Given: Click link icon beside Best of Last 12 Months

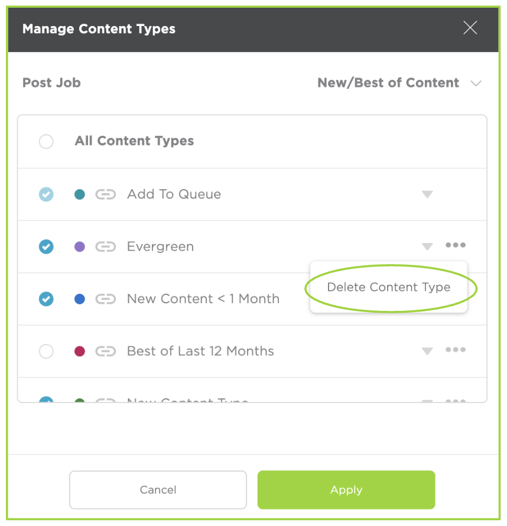Looking at the screenshot, I should (106, 351).
